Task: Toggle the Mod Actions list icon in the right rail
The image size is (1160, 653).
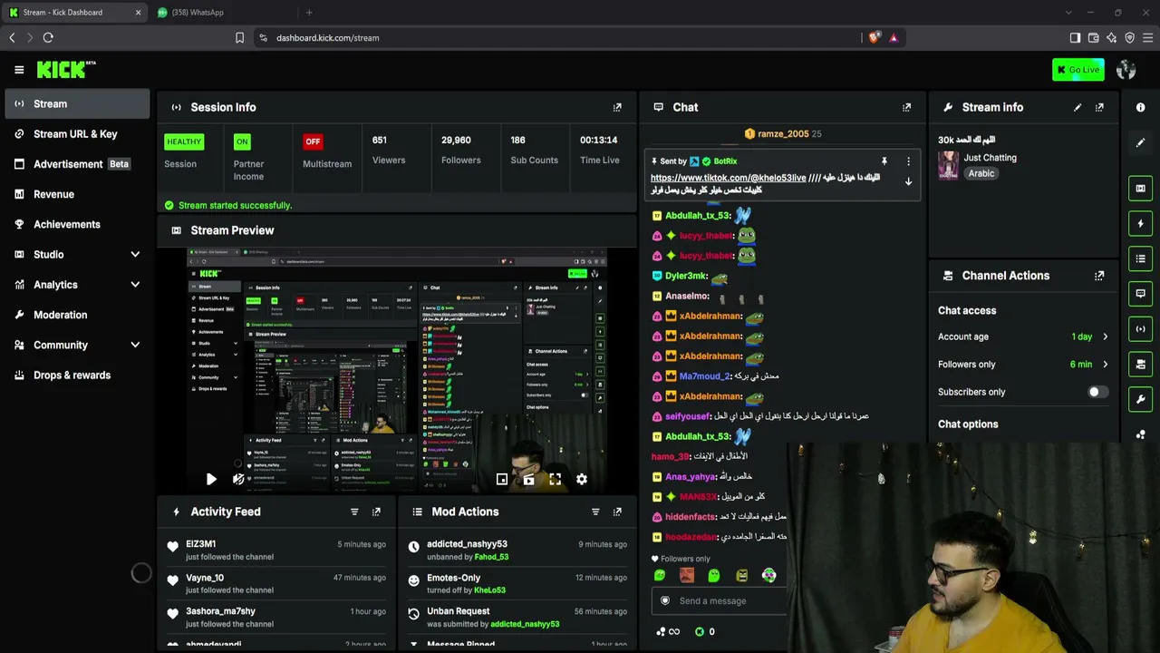Action: 1141,258
